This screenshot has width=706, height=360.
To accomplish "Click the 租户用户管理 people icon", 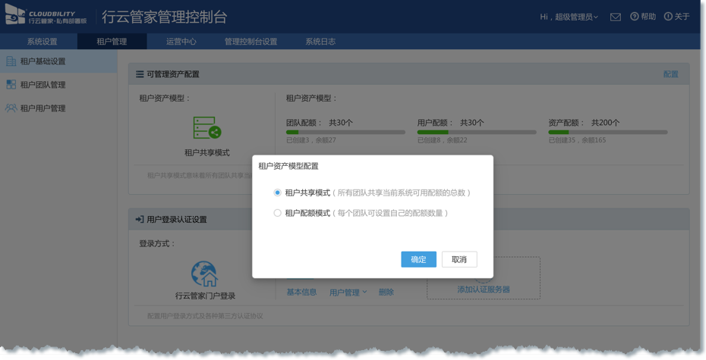I will 11,108.
